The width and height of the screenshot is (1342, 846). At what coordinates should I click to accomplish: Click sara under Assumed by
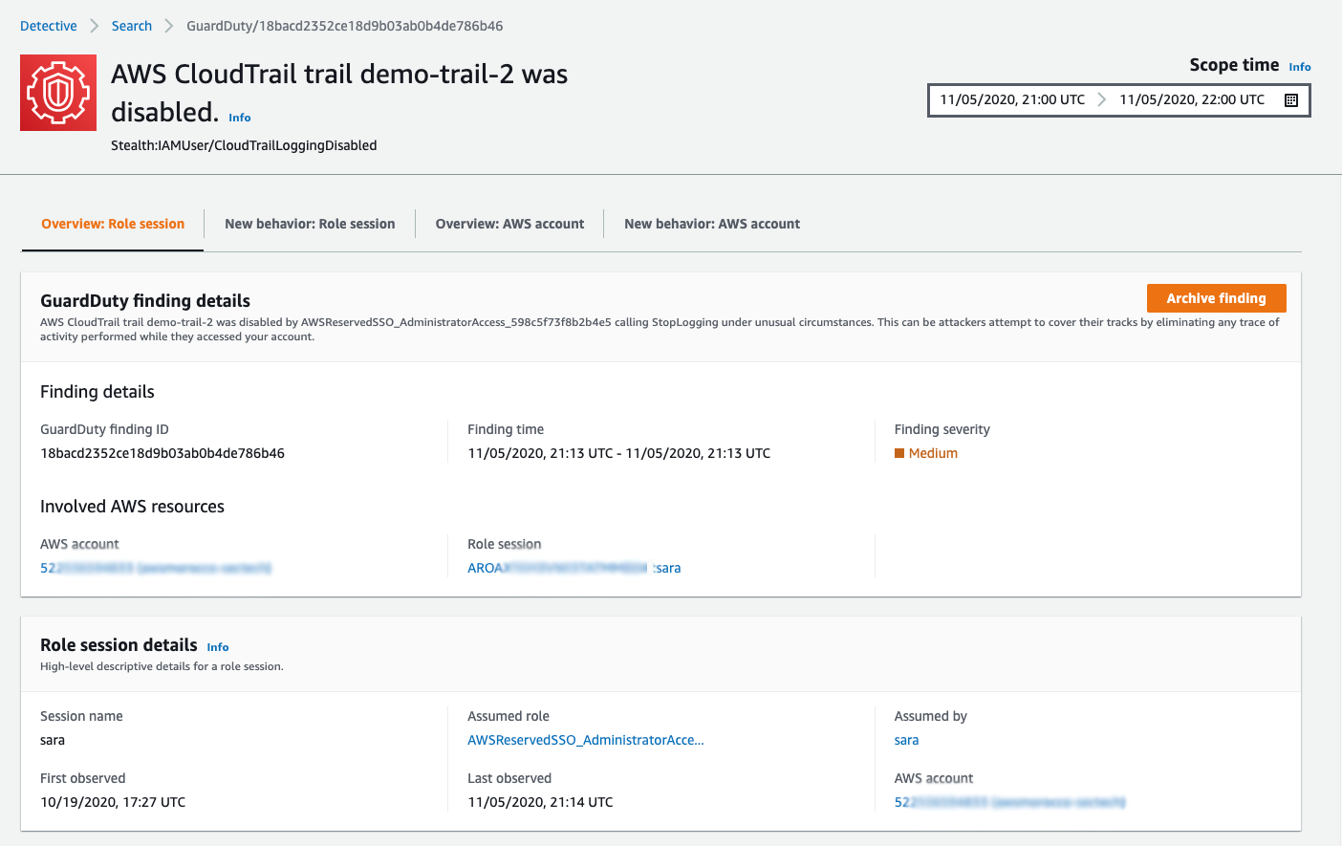906,740
